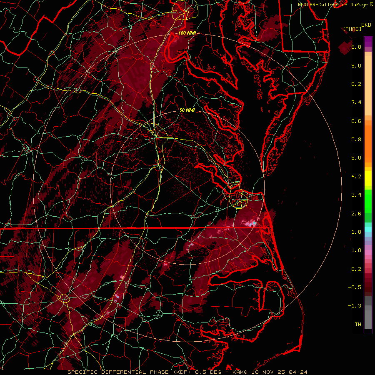Screen dimensions: 375x375
Task: Select the 4.2 scale value
Action: 356,177
